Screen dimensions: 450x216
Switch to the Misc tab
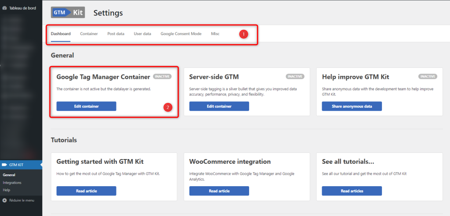click(215, 34)
